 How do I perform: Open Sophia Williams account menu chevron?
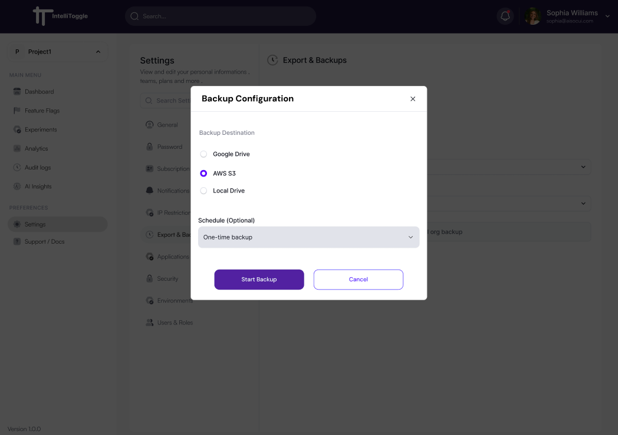point(607,16)
